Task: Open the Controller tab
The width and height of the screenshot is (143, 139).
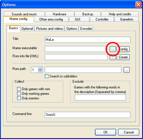Action: (102, 19)
